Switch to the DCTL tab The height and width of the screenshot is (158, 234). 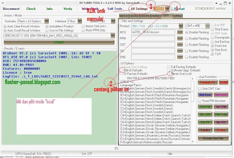[134, 16]
